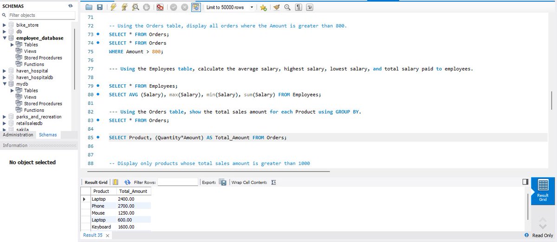Refresh the SCHEMAS panel with arrows icon

(71, 6)
